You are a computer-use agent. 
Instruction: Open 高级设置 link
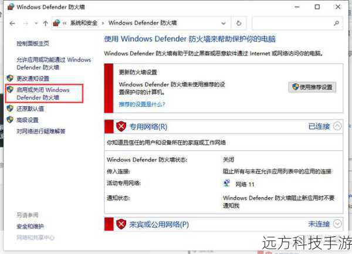point(28,120)
